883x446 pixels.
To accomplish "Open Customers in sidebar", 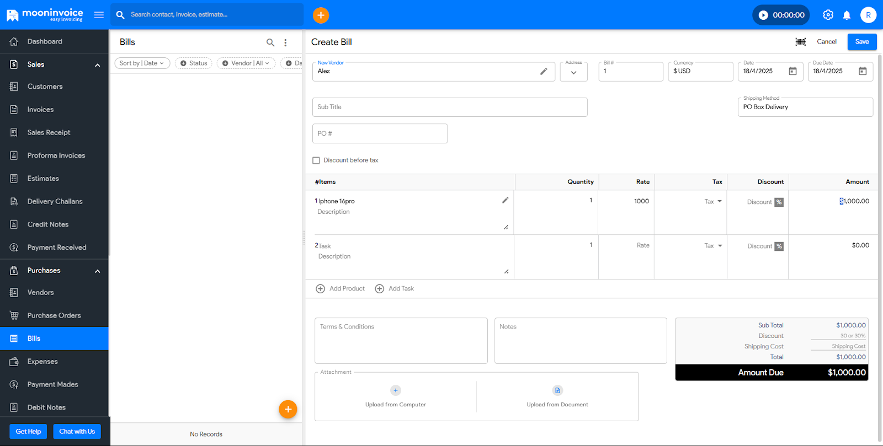I will point(54,87).
